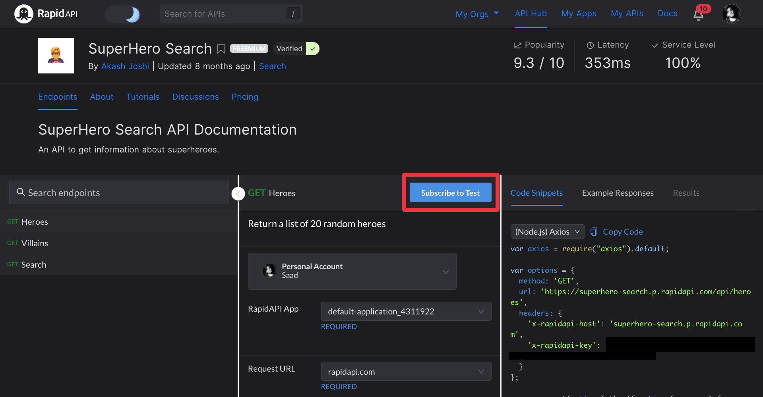The width and height of the screenshot is (763, 397).
Task: Expand the Personal Account selector
Action: click(x=352, y=271)
